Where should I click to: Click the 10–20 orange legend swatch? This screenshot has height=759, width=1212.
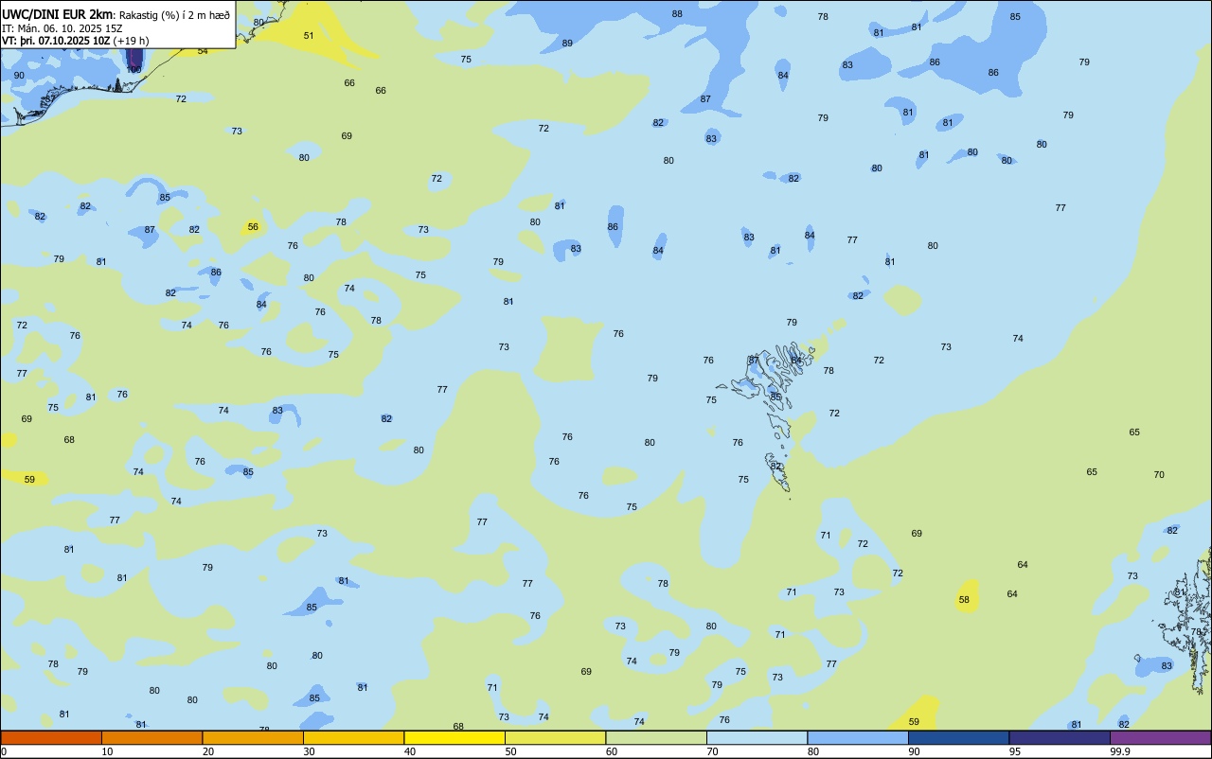pyautogui.click(x=151, y=737)
